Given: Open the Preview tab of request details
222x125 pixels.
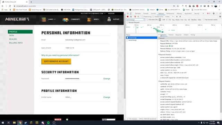Looking at the screenshot, I should click(171, 35).
